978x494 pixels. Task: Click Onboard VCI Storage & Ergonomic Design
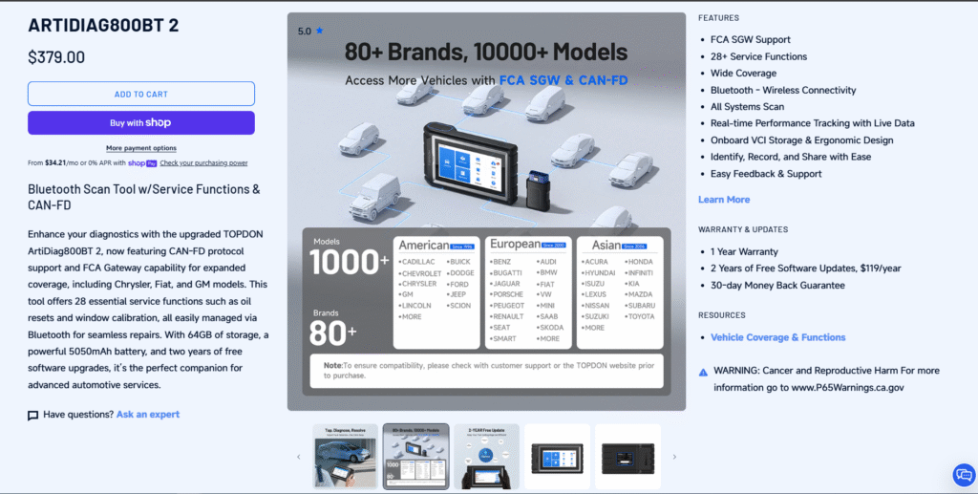801,140
